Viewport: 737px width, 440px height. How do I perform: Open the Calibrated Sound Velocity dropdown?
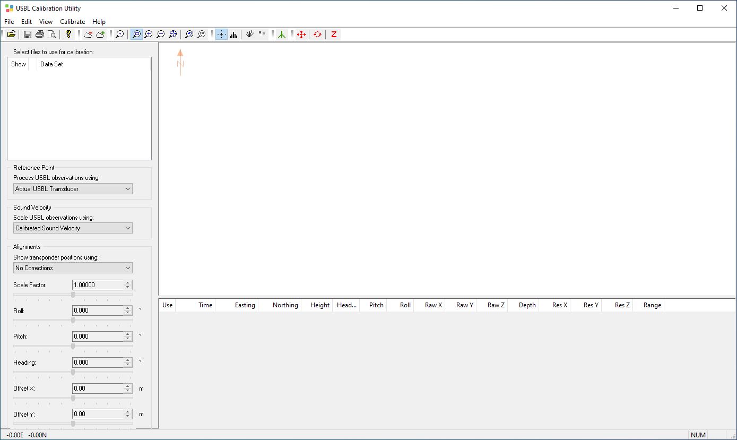(72, 228)
